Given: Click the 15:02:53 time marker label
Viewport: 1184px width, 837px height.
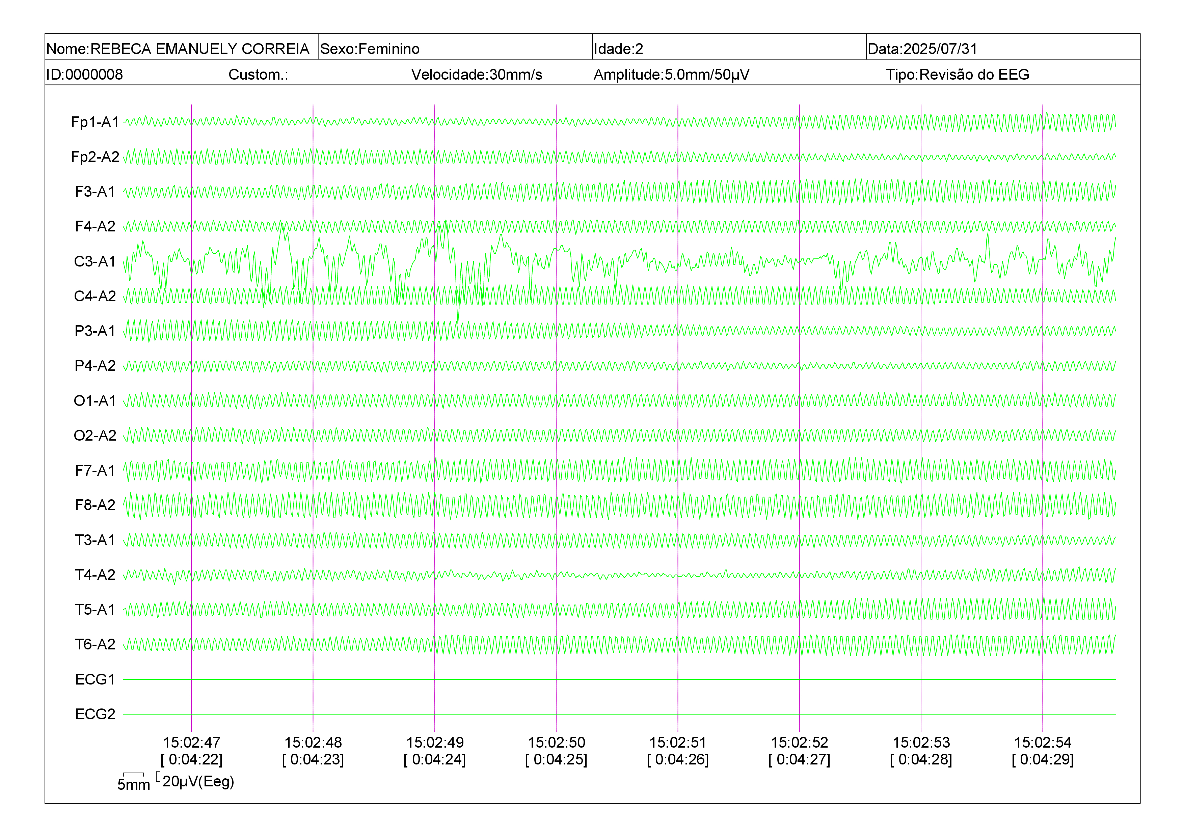Looking at the screenshot, I should pos(921,743).
